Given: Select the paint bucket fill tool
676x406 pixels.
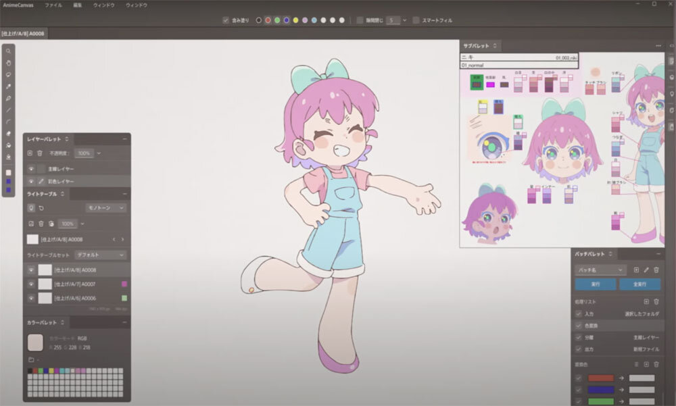Looking at the screenshot, I should 8,145.
